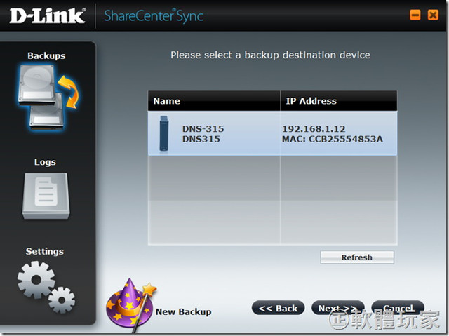Click the D-Link logo
The height and width of the screenshot is (336, 449).
coord(46,15)
